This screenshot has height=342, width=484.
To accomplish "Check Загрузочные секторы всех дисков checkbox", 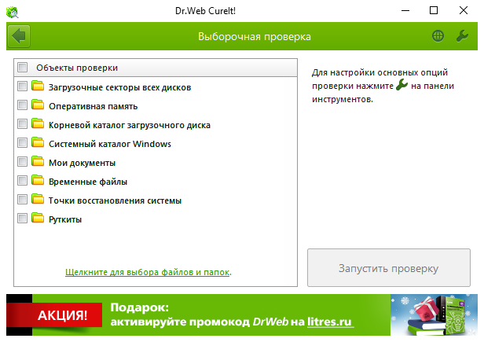I will click(22, 86).
